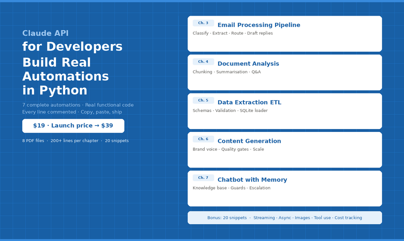Click 'Every line commented · Copy, paste, ship'
This screenshot has height=241, width=404.
72,112
